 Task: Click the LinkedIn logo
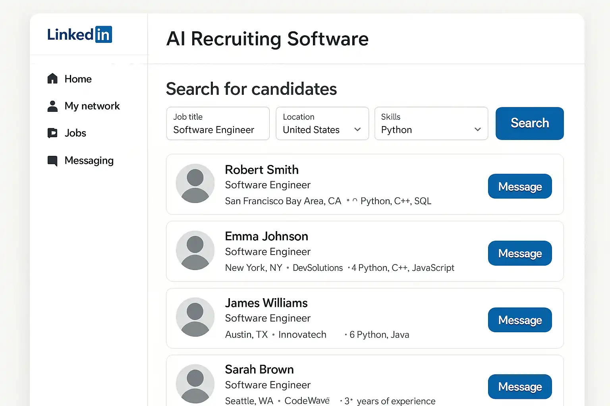tap(79, 34)
